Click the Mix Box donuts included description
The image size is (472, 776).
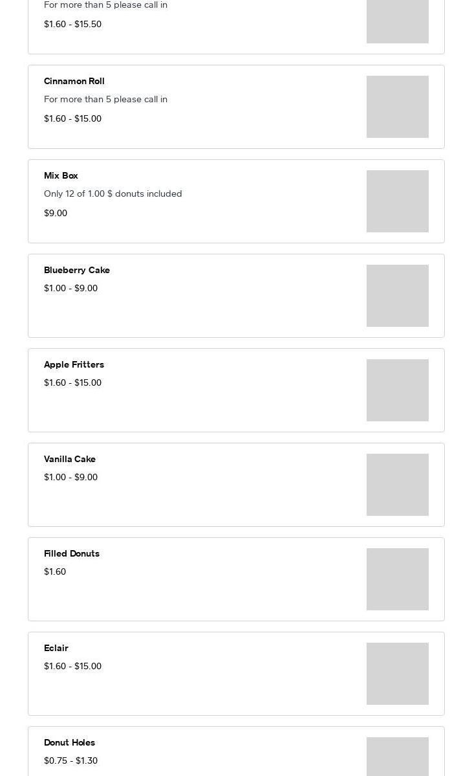tap(113, 194)
